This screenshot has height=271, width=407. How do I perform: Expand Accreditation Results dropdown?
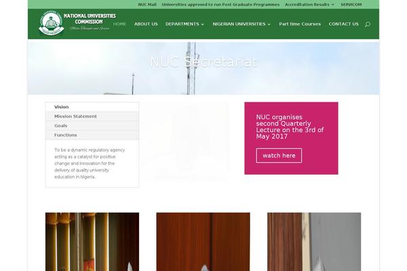309,5
